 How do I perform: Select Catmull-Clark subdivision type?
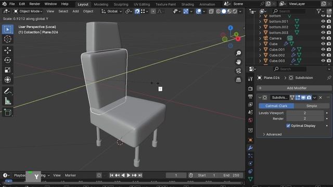(276, 106)
